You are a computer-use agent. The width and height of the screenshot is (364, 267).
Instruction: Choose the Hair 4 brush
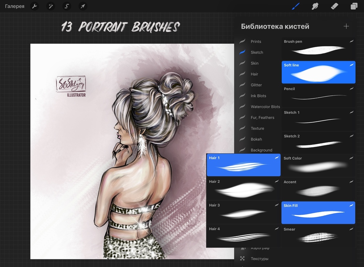coord(243,235)
